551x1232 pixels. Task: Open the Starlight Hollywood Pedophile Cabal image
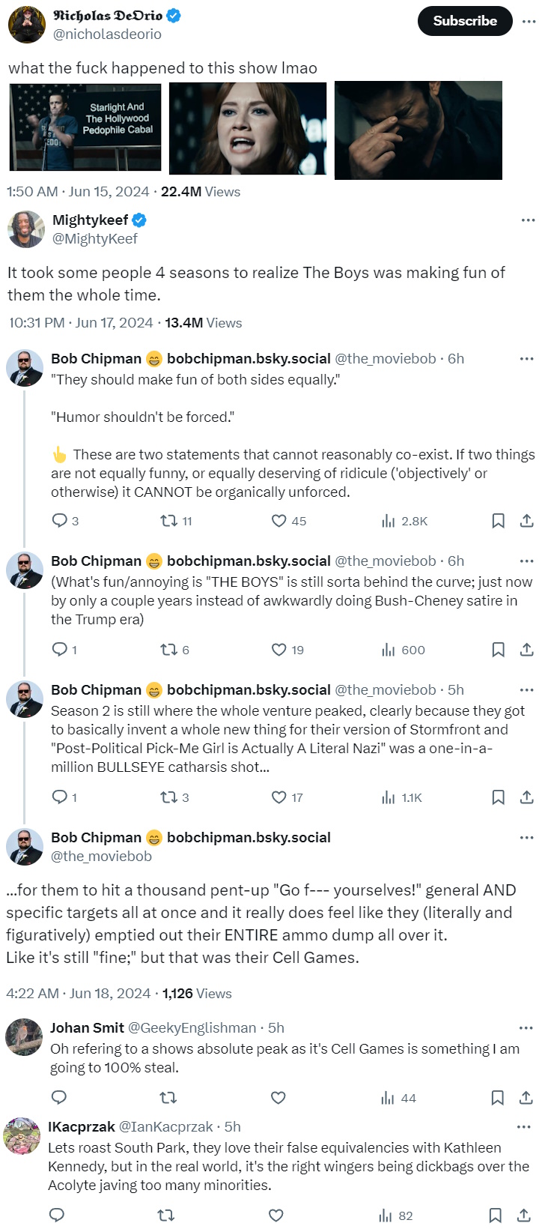coord(85,127)
